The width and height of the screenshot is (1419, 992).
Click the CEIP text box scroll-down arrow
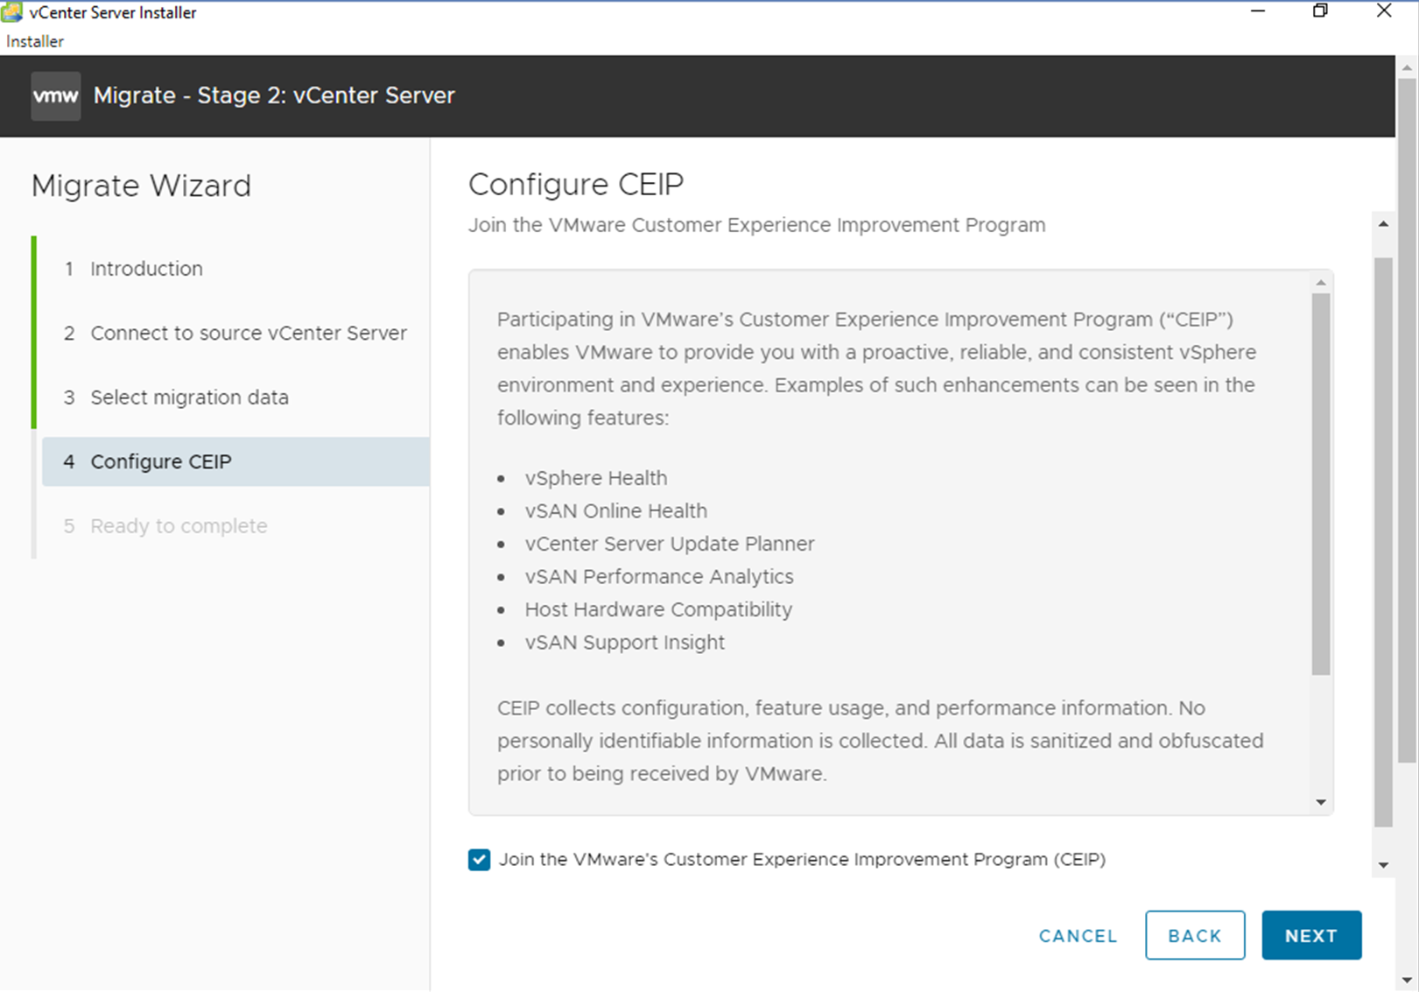coord(1321,802)
